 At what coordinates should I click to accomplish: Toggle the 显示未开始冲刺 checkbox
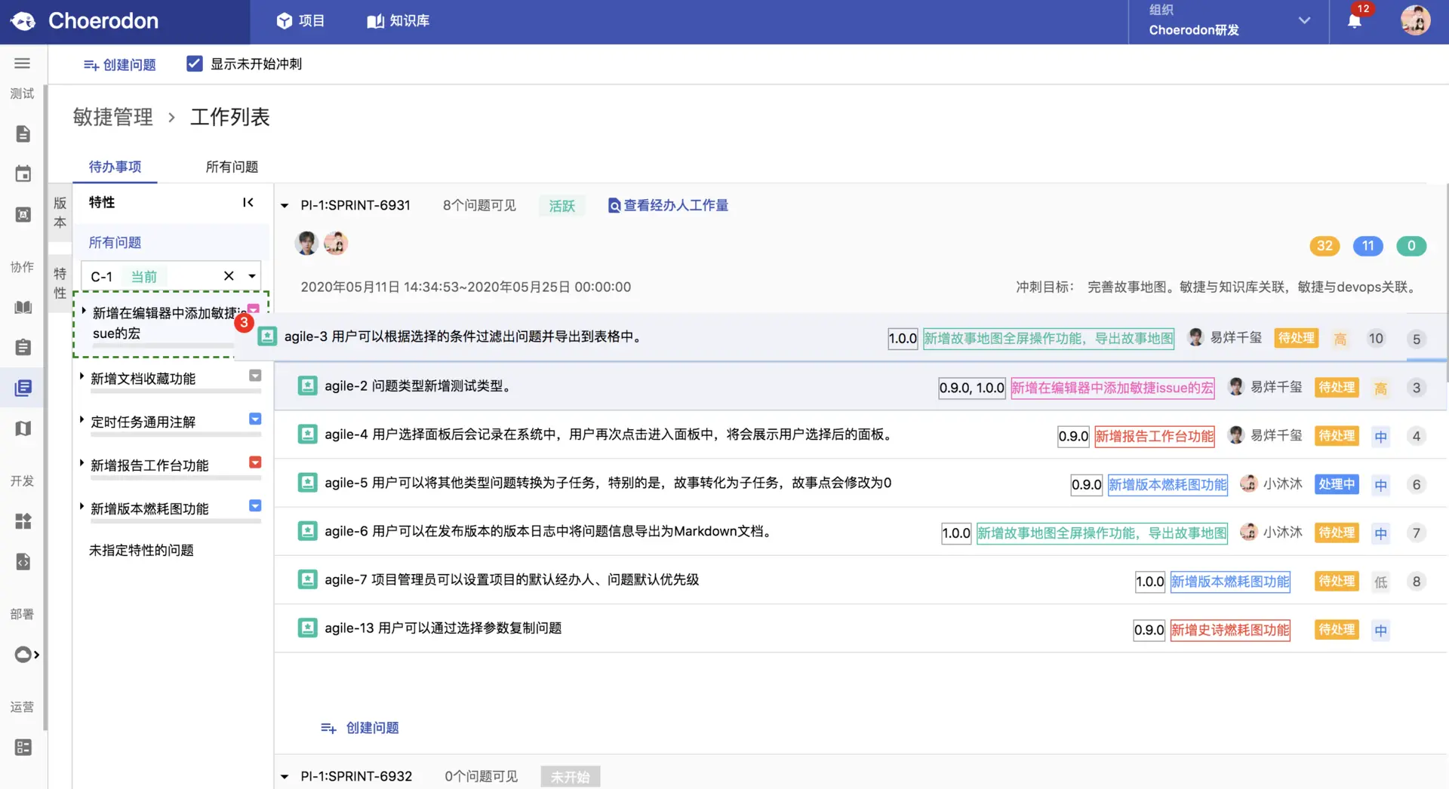(195, 63)
